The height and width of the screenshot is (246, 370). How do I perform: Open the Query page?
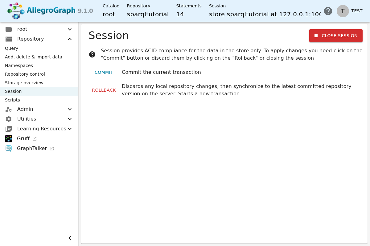point(39,48)
